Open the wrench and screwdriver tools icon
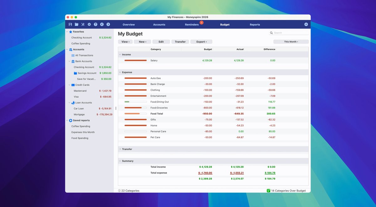 [x=83, y=24]
